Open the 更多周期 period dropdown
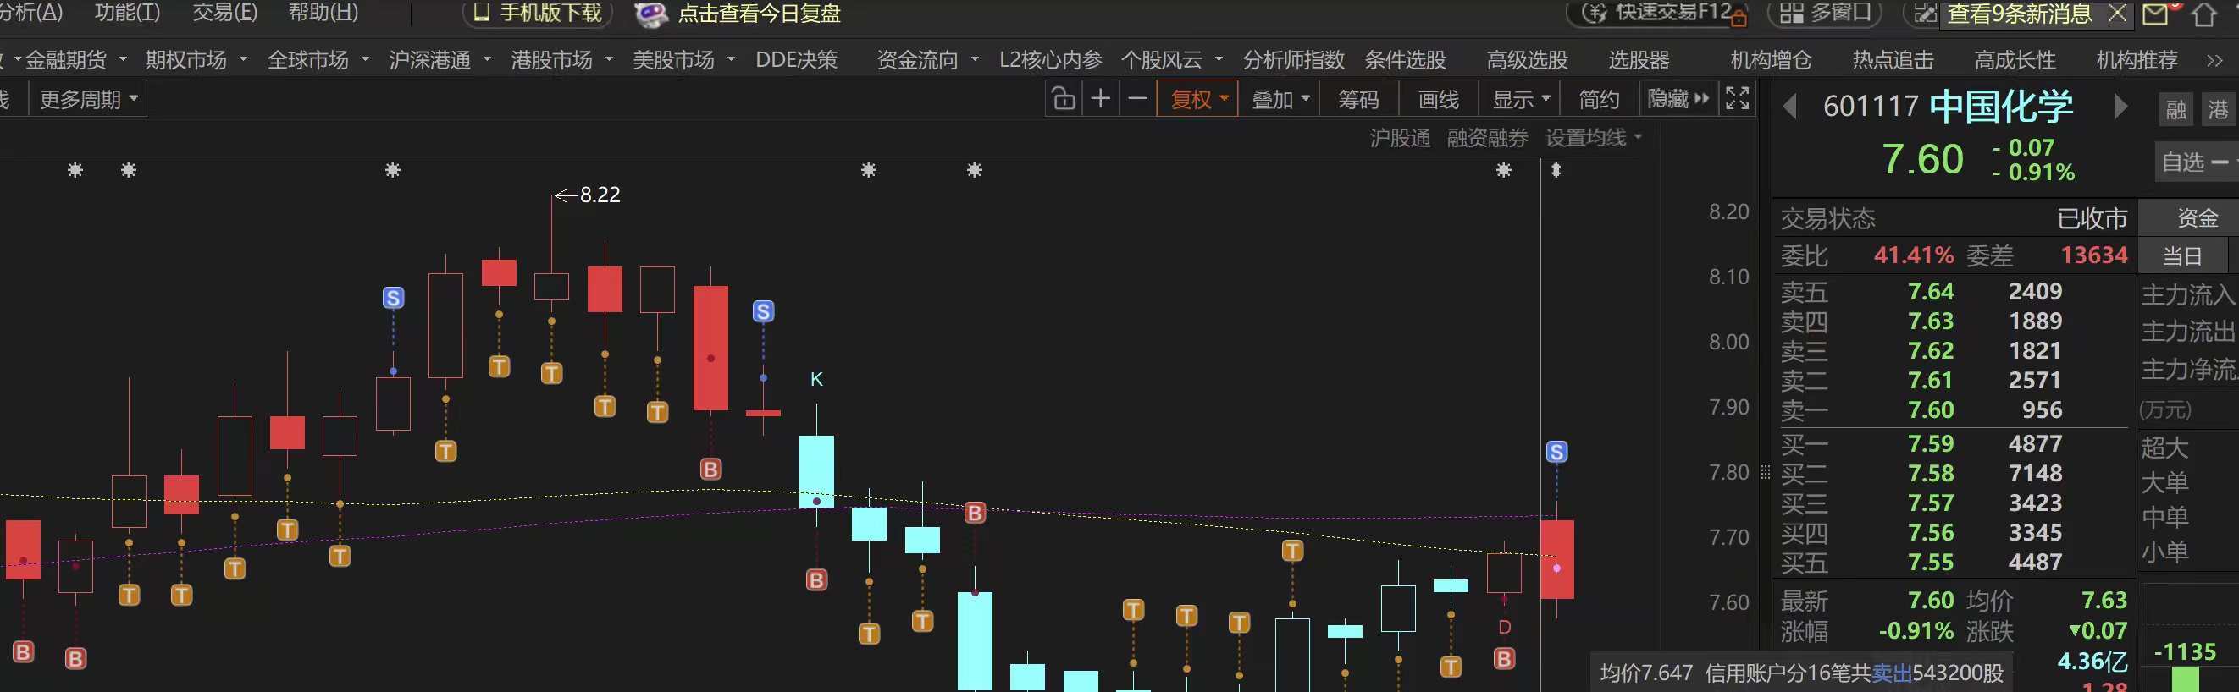Image resolution: width=2239 pixels, height=692 pixels. pos(88,99)
